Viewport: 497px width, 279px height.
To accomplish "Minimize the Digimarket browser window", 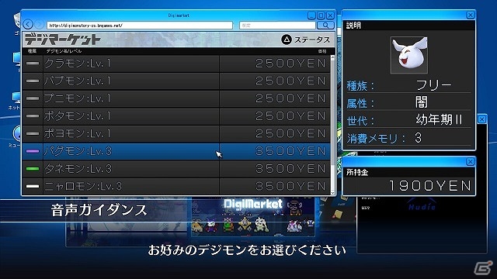I will pos(311,15).
